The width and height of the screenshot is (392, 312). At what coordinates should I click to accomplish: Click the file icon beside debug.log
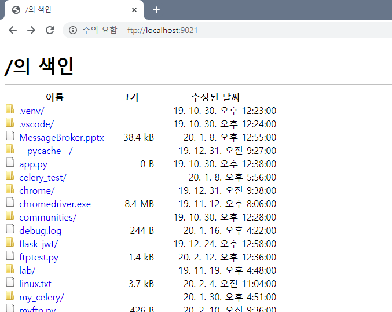tap(10, 229)
